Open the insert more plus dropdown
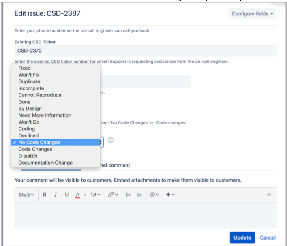This screenshot has height=246, width=287. coord(170,195)
